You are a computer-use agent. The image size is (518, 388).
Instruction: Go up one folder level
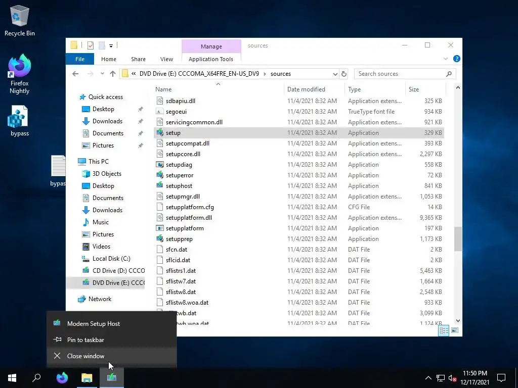(x=113, y=74)
